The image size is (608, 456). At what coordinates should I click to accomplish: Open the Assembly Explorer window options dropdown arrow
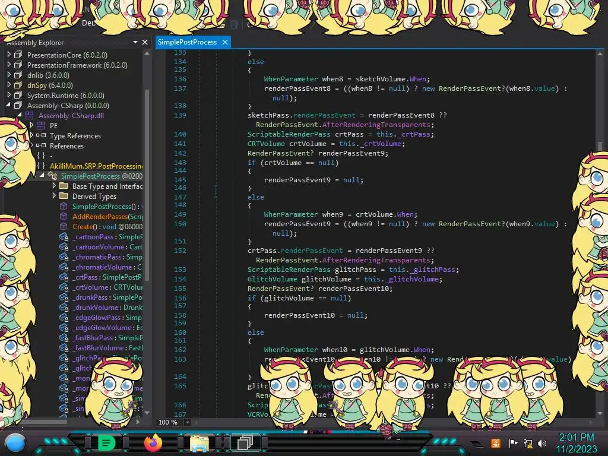point(135,42)
